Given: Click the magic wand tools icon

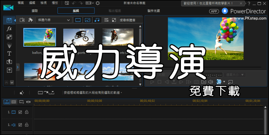Looking at the screenshot, I should click(22, 93).
